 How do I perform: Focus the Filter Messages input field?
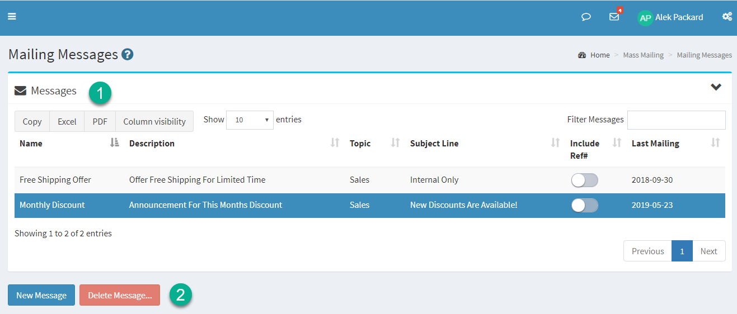click(677, 120)
